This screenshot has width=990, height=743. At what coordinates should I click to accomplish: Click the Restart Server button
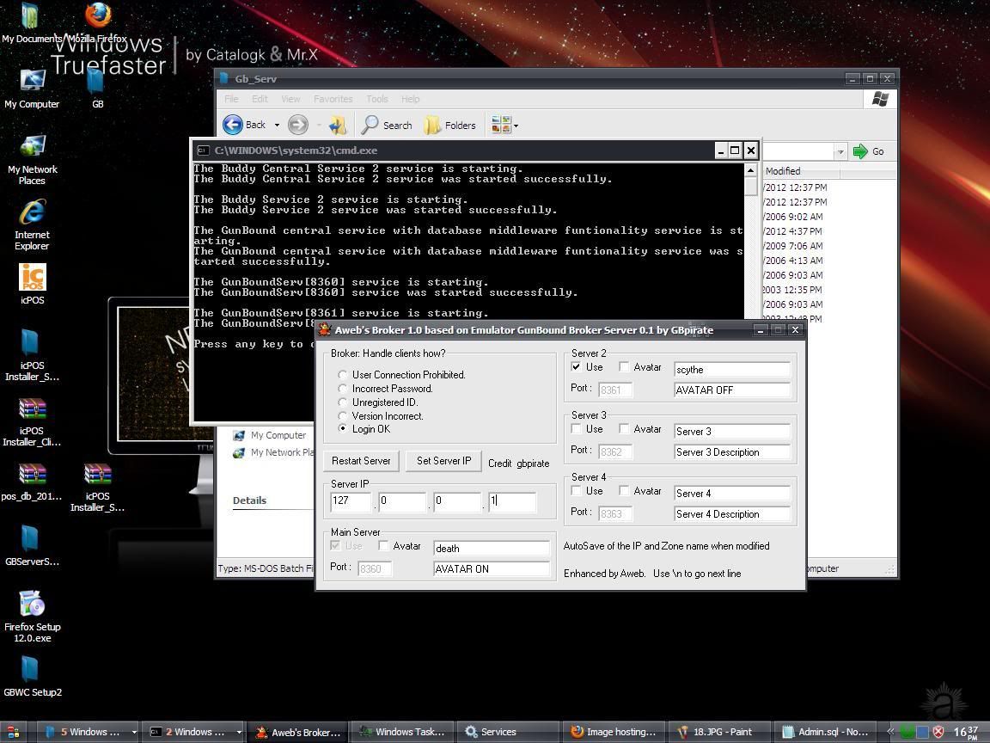tap(361, 461)
